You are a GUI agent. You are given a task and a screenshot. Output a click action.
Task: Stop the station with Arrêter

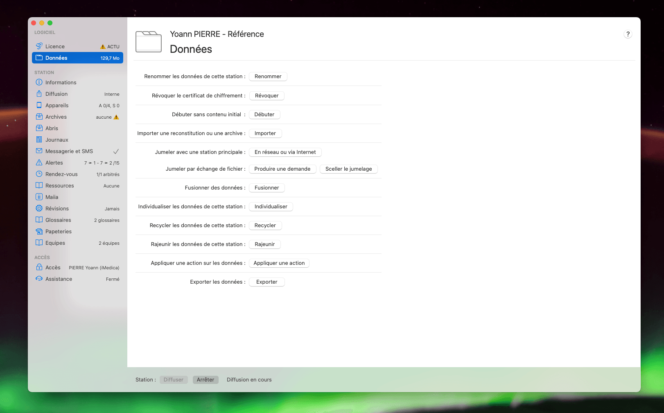[x=206, y=380]
